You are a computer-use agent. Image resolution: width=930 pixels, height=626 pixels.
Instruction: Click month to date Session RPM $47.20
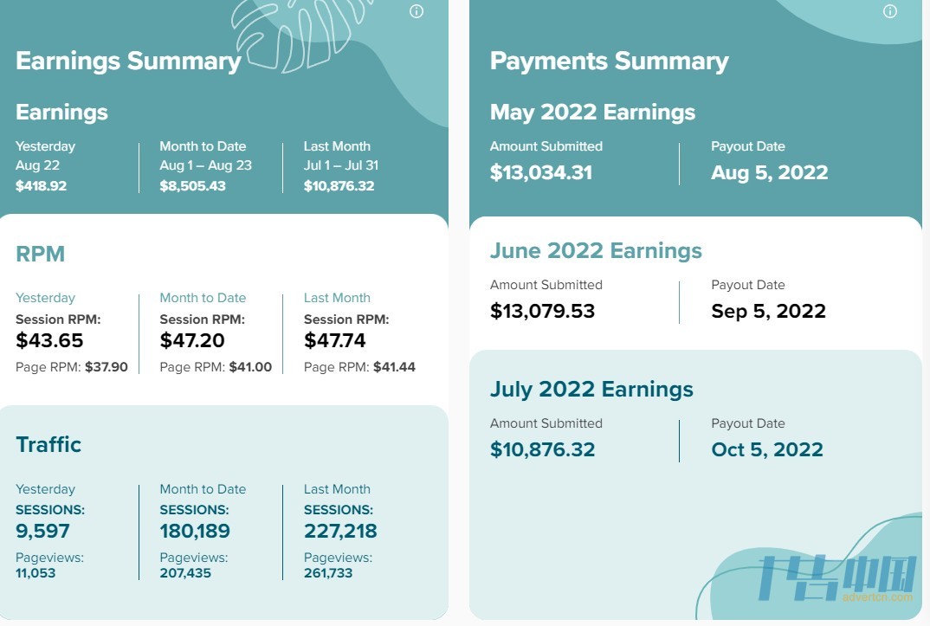click(x=192, y=340)
